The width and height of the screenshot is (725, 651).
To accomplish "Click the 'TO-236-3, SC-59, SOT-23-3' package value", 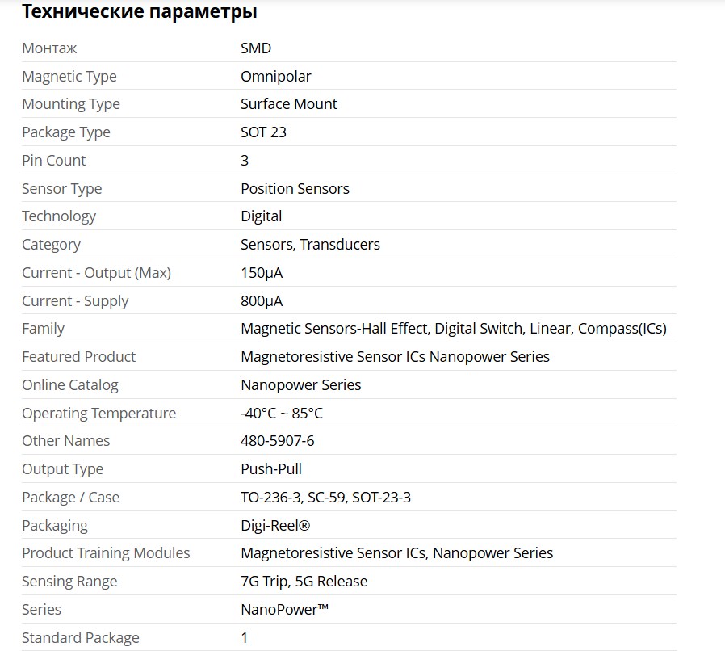I will (x=325, y=498).
